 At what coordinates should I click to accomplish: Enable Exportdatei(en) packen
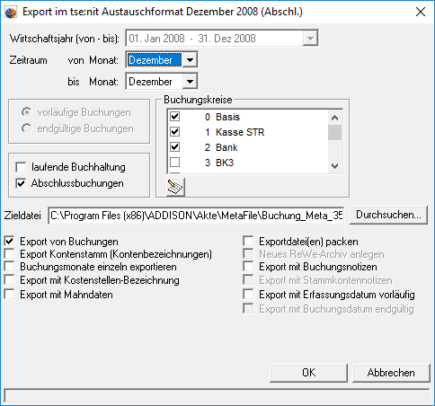coord(248,242)
